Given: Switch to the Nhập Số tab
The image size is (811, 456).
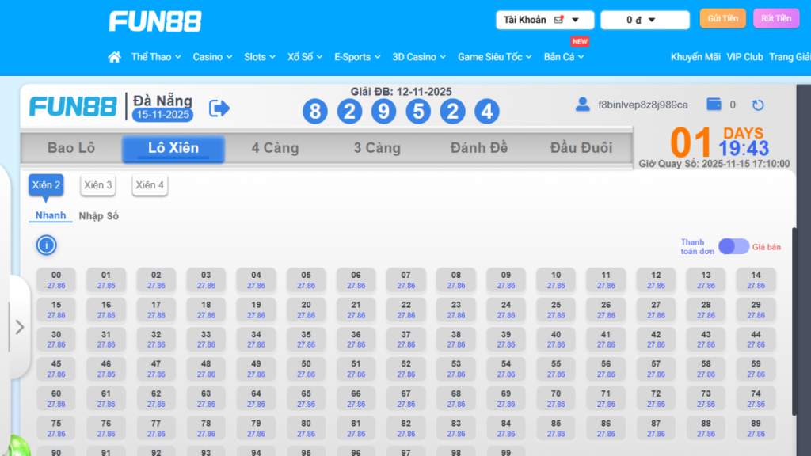Looking at the screenshot, I should pos(98,215).
